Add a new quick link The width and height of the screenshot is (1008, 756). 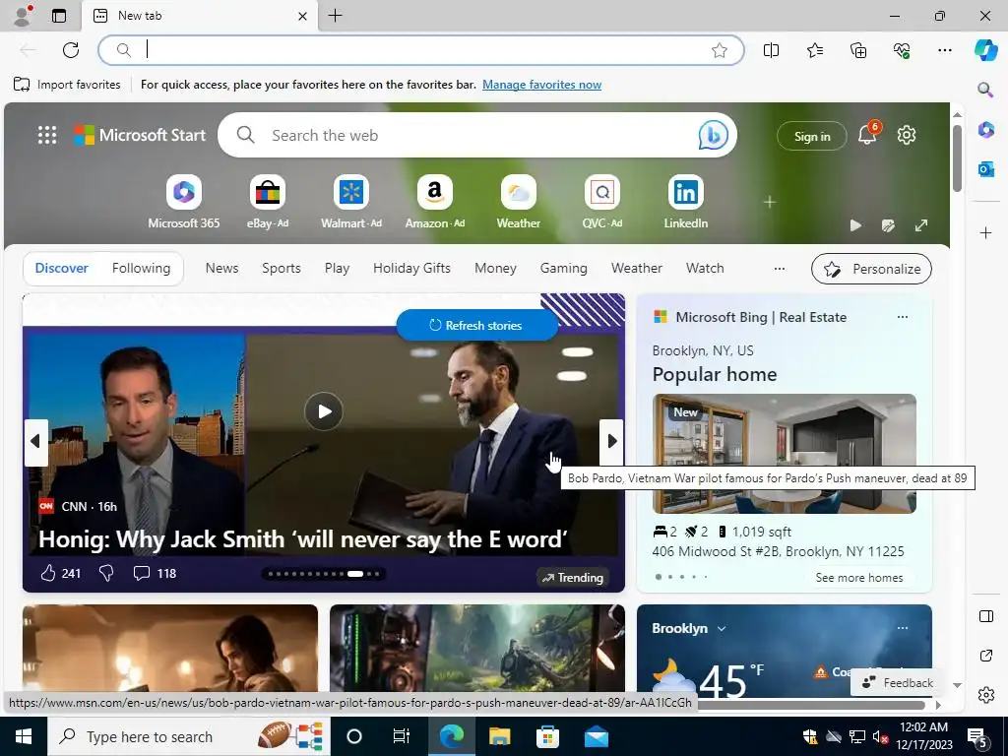pyautogui.click(x=769, y=202)
